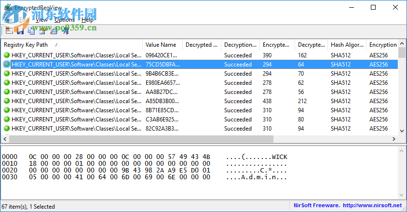This screenshot has height=212, width=407.
Task: Click the Find magnifier toolbar icon
Action: click(54, 31)
